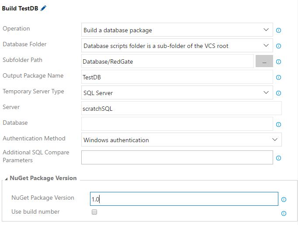This screenshot has width=298, height=225.
Task: Click the info icon next to Database
Action: point(278,125)
